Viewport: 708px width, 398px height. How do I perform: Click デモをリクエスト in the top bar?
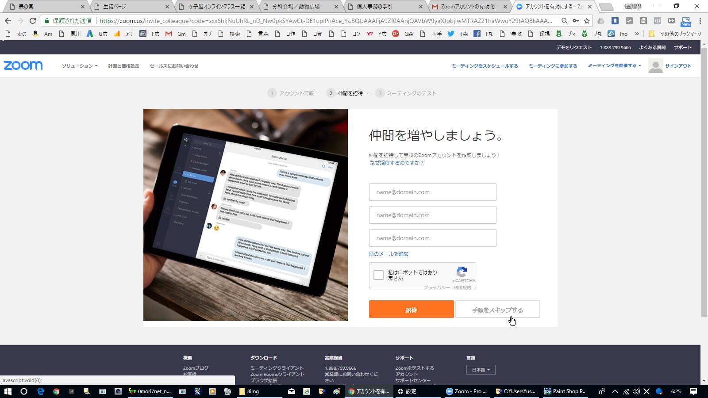coord(573,47)
